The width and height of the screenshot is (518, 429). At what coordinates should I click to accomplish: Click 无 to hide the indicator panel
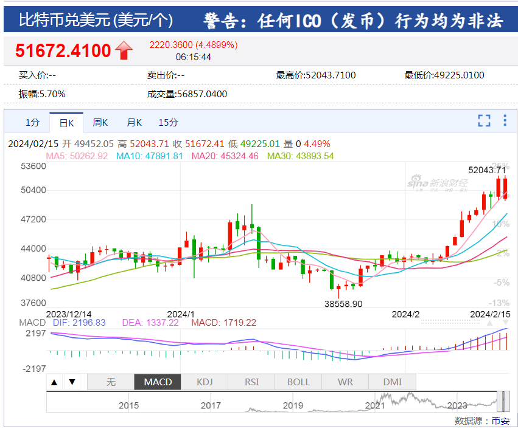111,382
